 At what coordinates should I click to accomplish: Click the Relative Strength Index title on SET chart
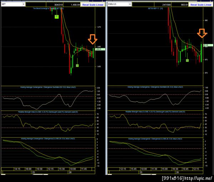48,112
